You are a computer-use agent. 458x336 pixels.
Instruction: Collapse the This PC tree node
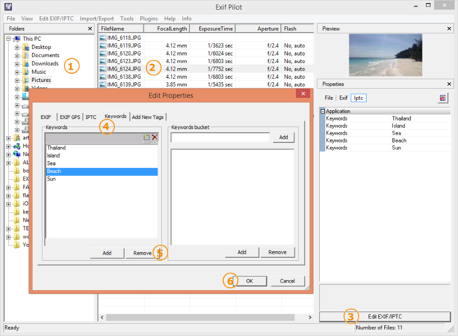point(9,39)
